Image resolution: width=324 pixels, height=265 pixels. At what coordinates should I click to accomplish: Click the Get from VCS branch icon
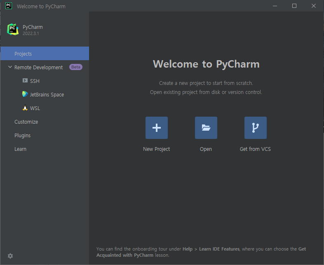click(x=256, y=128)
